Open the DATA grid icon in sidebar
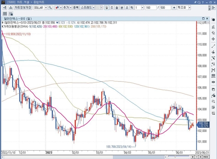The height and width of the screenshot is (159, 217). click(x=213, y=76)
